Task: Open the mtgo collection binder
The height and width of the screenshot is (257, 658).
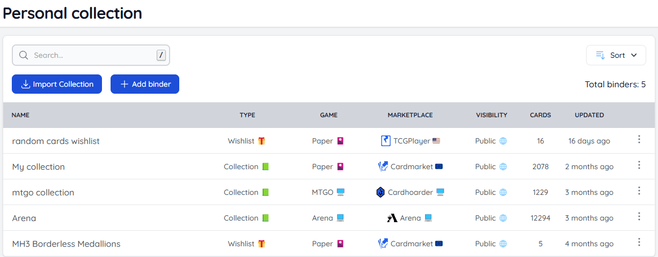Action: pos(43,192)
